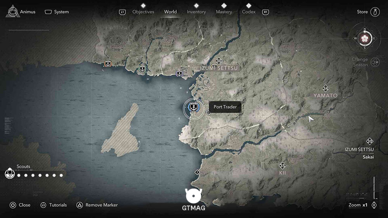Select the purple anchor port marker
The image size is (388, 218).
point(179,74)
